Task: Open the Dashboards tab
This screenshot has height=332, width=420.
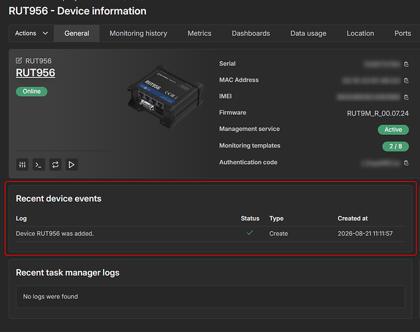Action: pos(251,33)
